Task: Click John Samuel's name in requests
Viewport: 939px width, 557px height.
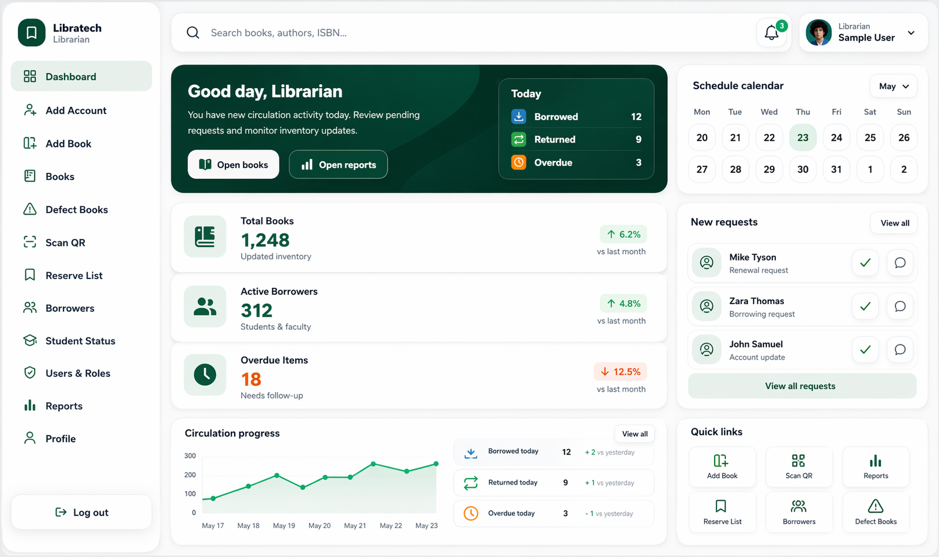Action: point(756,344)
